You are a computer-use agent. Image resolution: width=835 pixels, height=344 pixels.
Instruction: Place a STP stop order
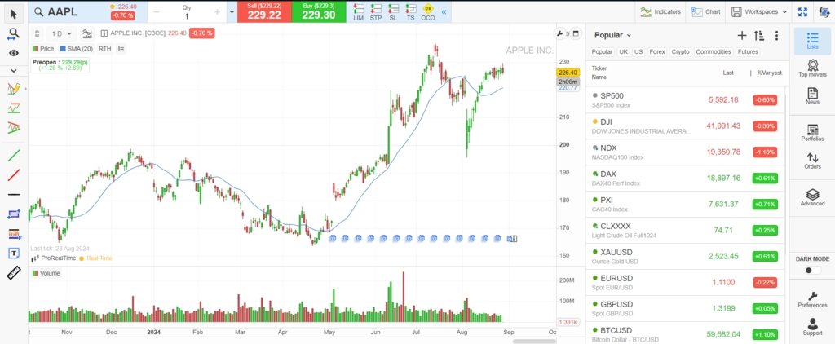click(x=376, y=12)
